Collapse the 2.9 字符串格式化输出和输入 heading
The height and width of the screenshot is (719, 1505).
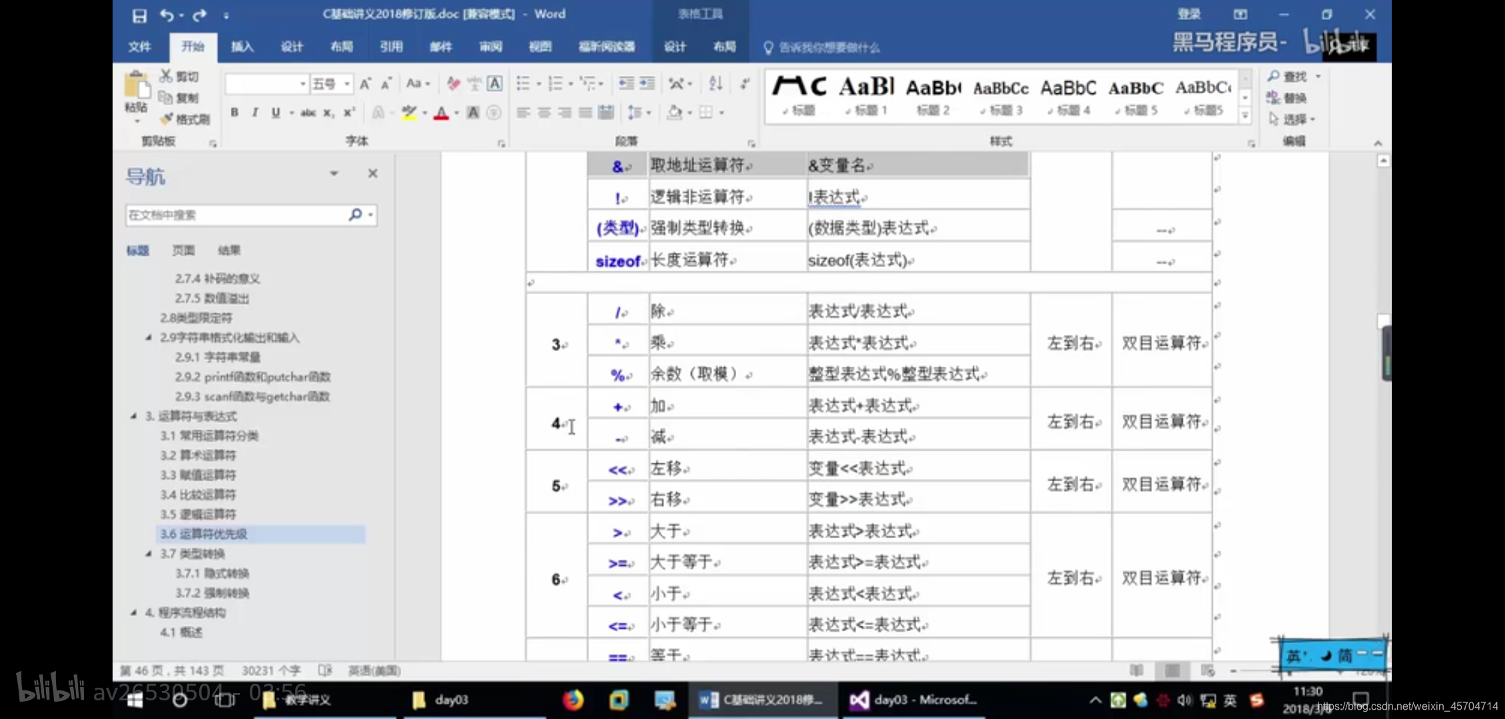(x=148, y=338)
